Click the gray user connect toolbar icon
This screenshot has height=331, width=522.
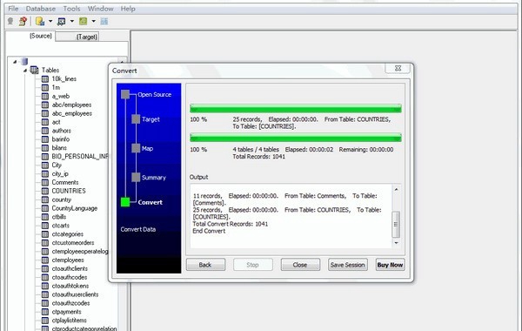click(10, 21)
